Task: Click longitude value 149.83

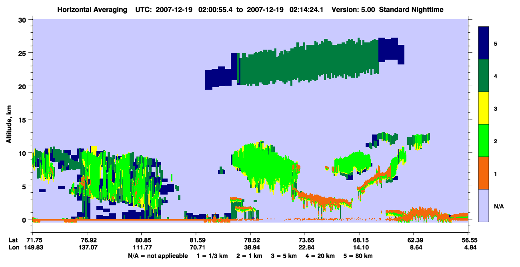Action: pos(33,247)
